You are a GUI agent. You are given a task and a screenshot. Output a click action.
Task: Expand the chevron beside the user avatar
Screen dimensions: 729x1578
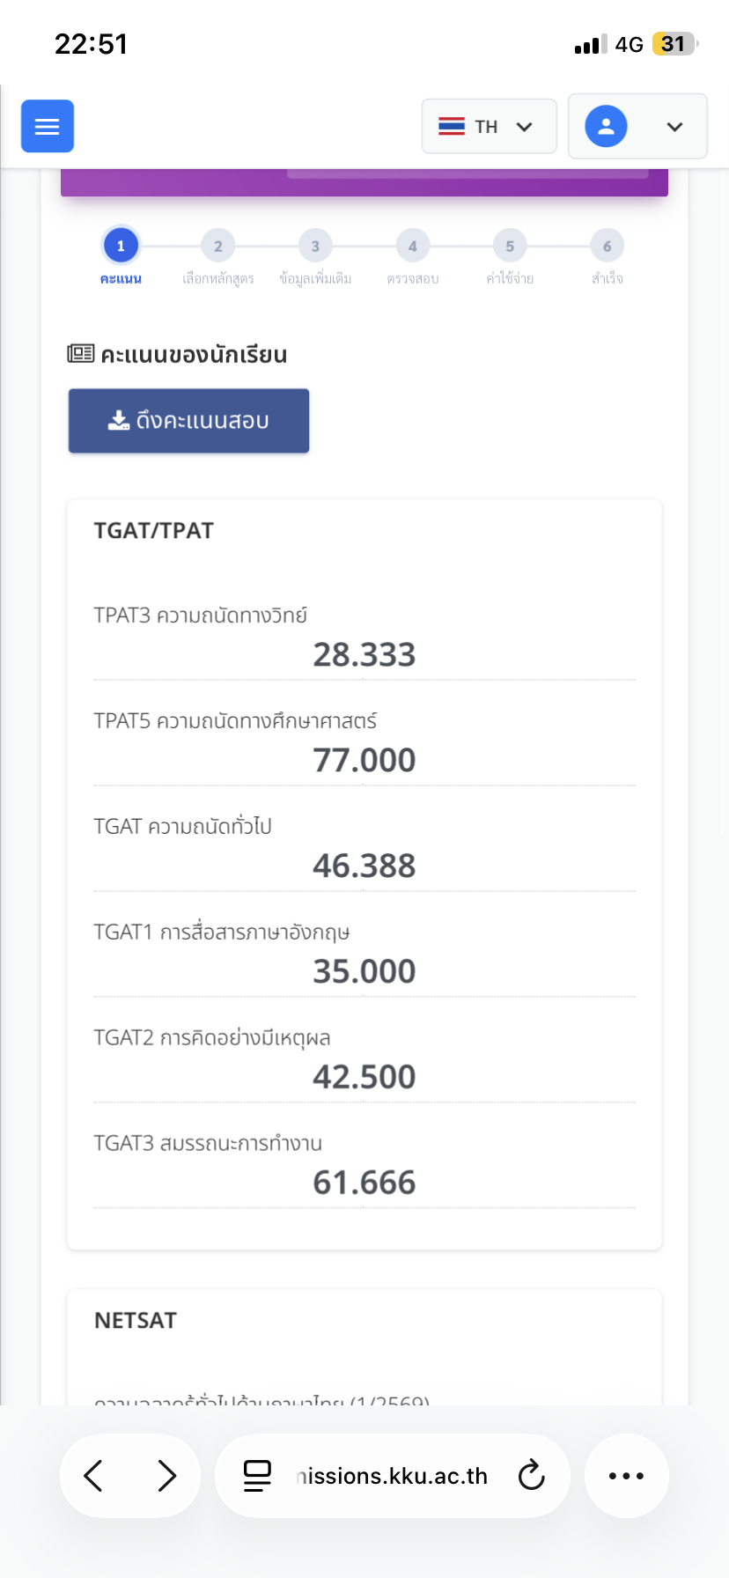point(674,127)
